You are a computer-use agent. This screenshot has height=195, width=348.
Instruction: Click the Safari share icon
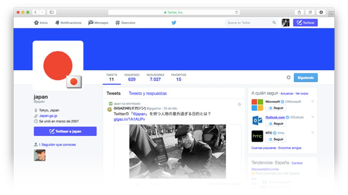click(x=299, y=12)
